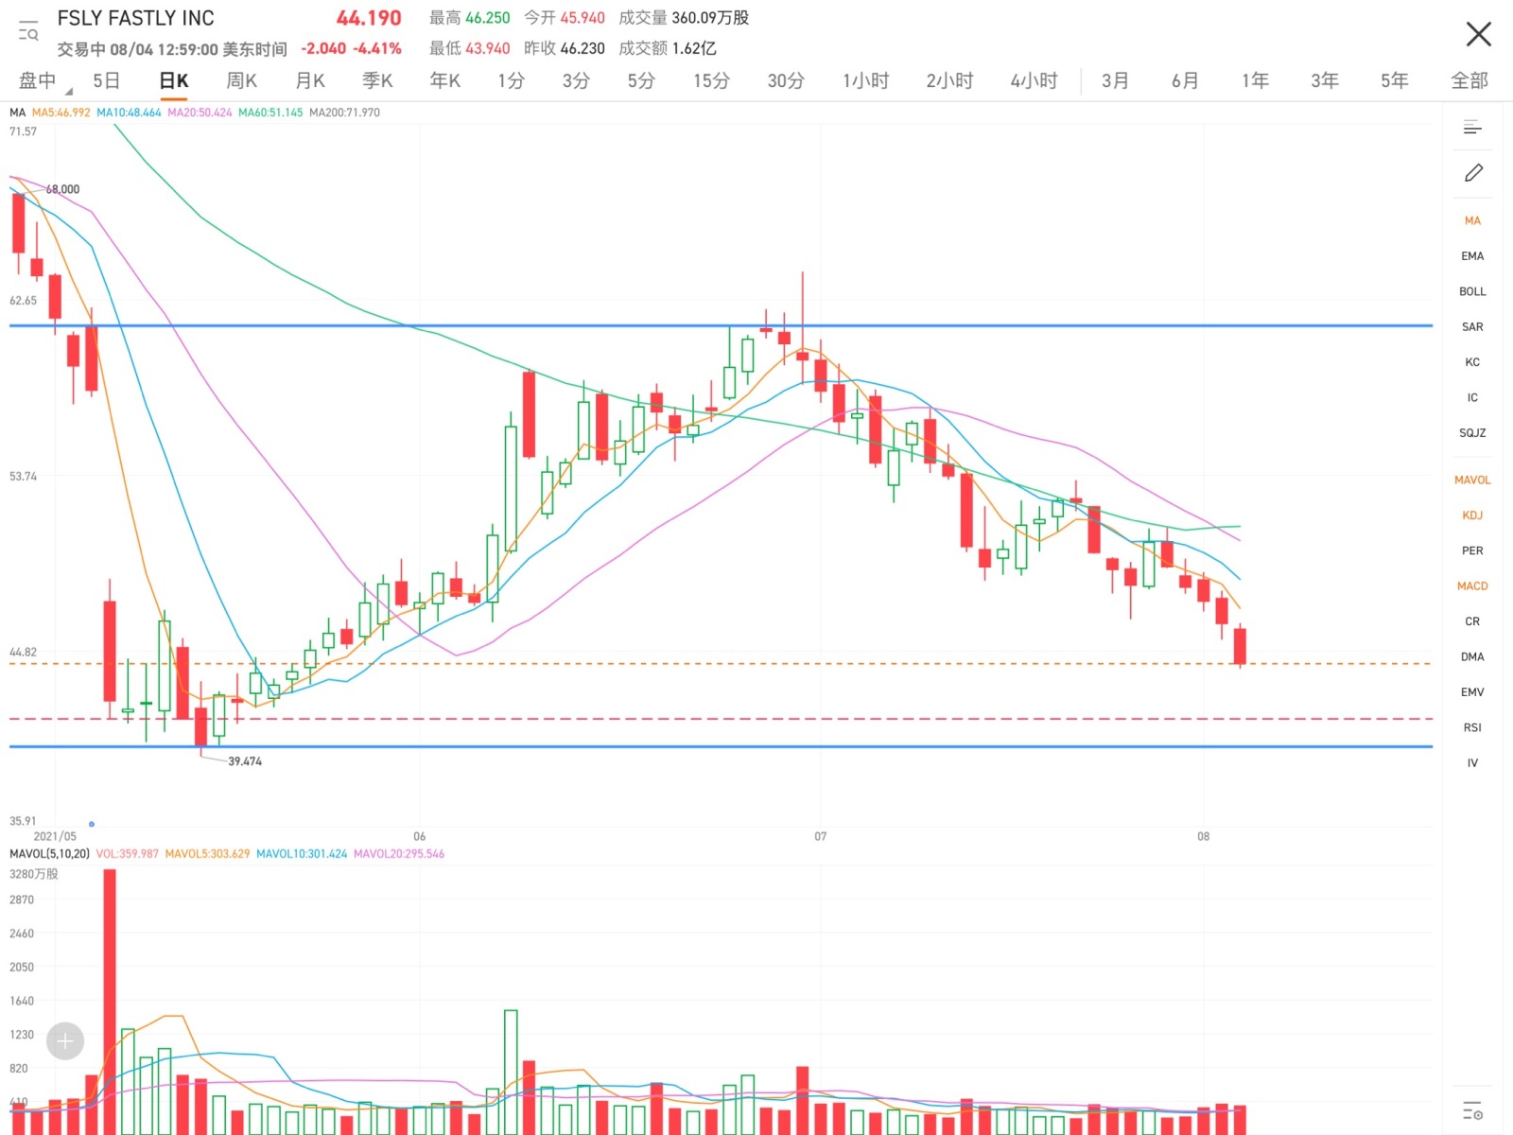Select the 4小时 interval tab
1513x1135 pixels.
tap(1034, 81)
